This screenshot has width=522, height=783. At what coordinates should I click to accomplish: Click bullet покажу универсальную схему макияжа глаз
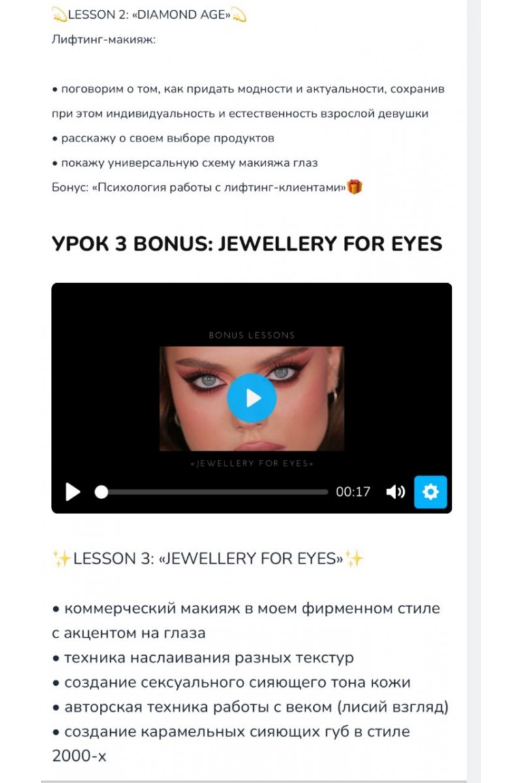(x=185, y=163)
